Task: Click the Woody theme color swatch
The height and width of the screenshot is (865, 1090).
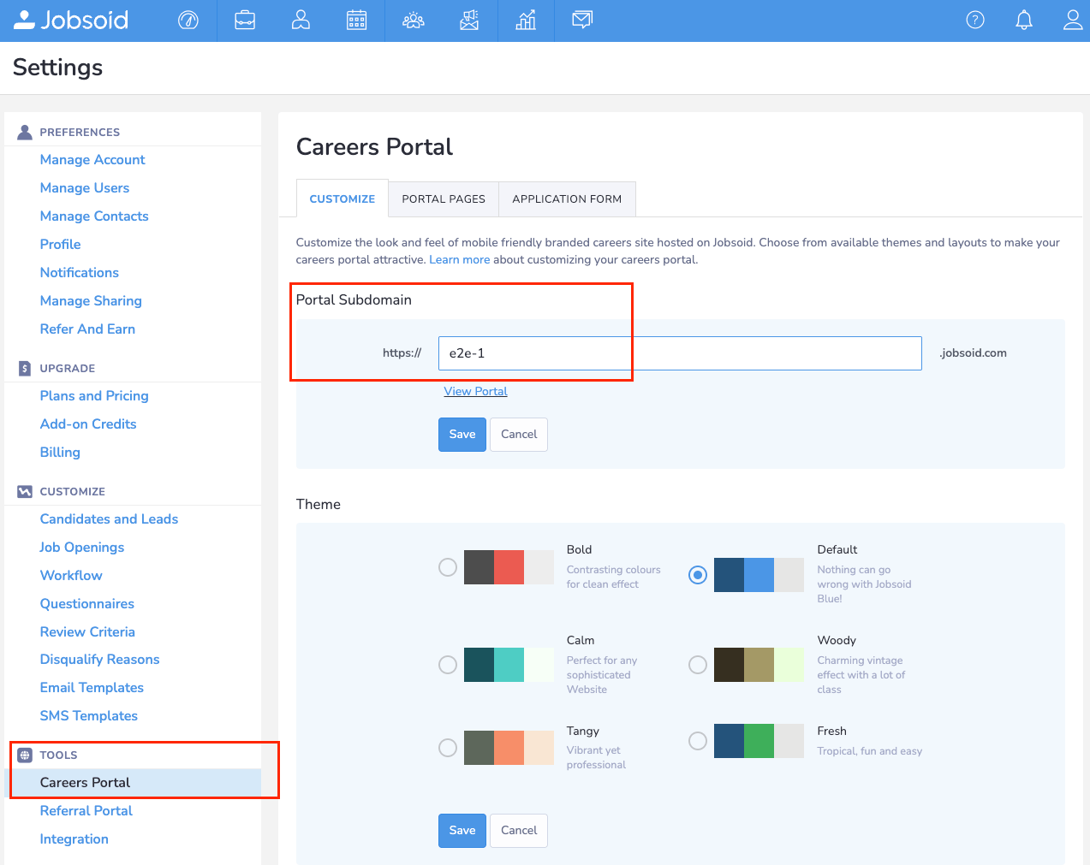Action: (x=759, y=665)
